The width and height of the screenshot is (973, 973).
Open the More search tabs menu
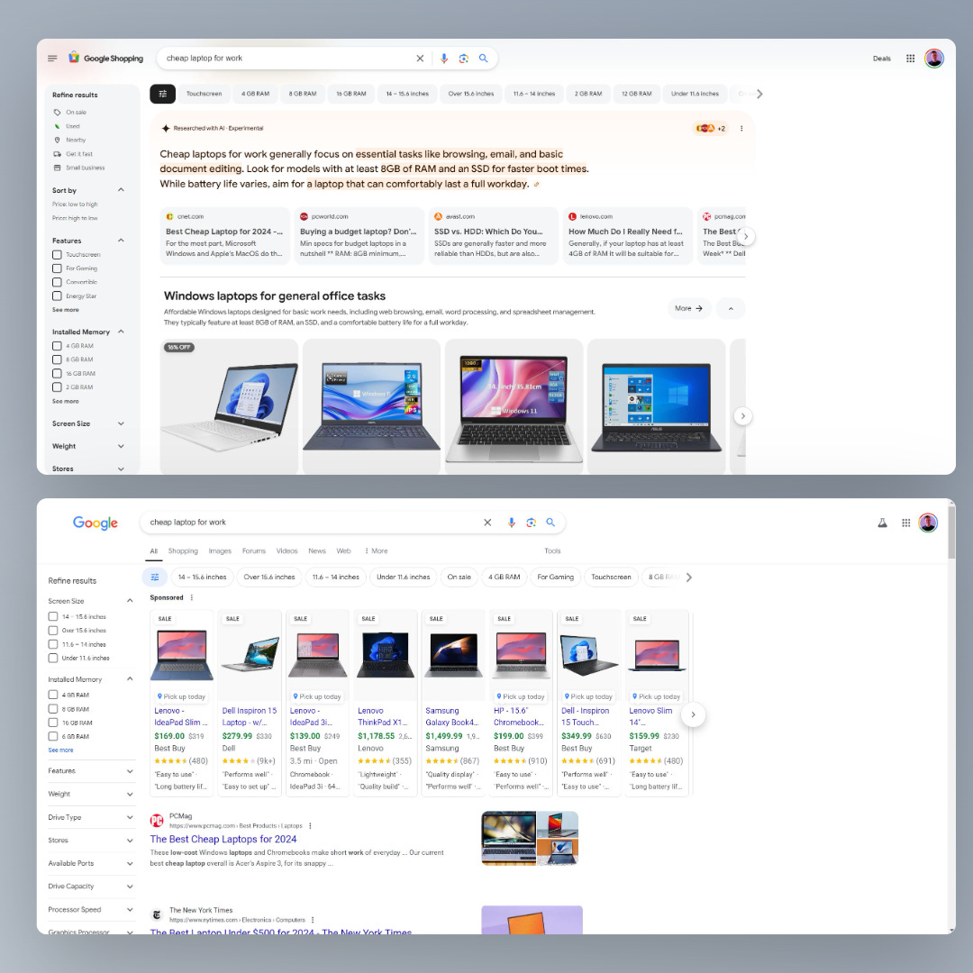coord(376,551)
